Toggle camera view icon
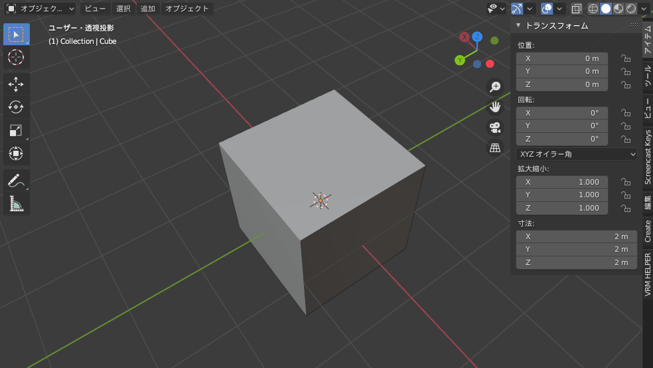Screen dimensions: 653x368 495,128
